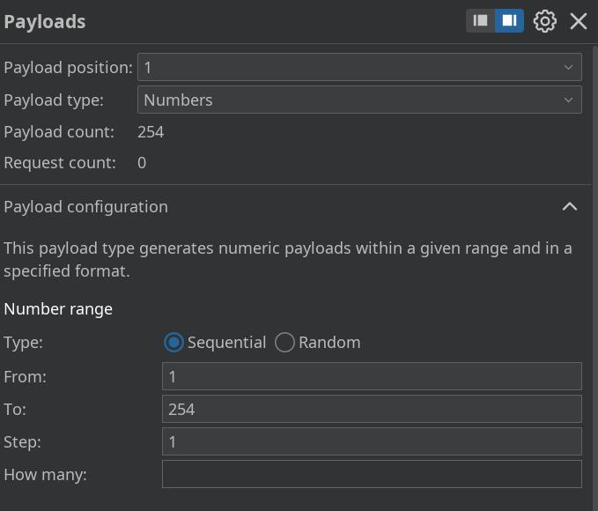Collapse Payload configuration chevron arrow

[x=570, y=206]
